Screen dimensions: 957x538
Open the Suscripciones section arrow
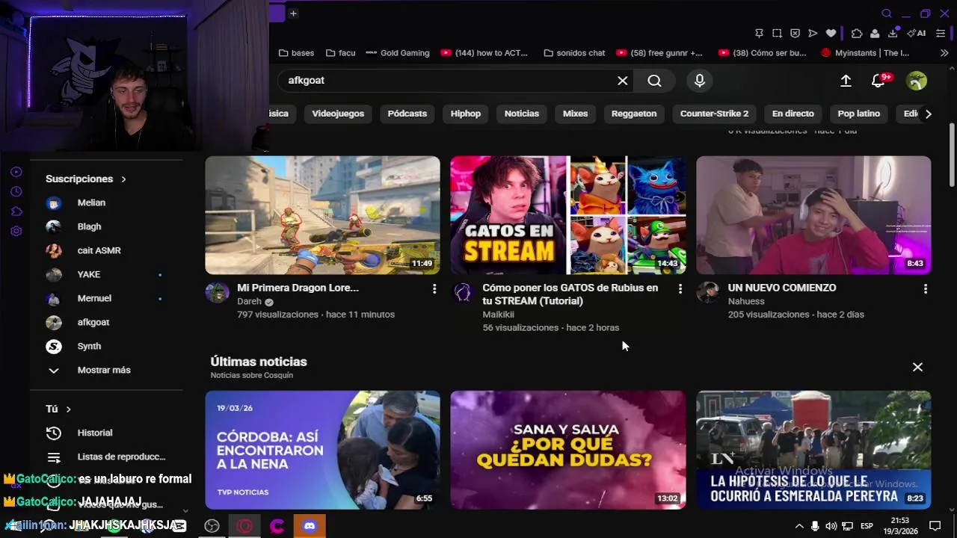coord(123,179)
